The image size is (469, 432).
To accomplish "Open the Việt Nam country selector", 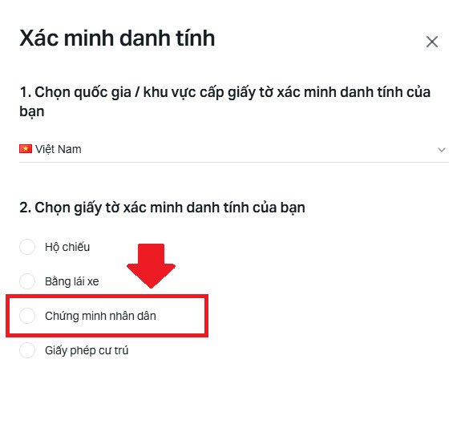I will [x=234, y=149].
